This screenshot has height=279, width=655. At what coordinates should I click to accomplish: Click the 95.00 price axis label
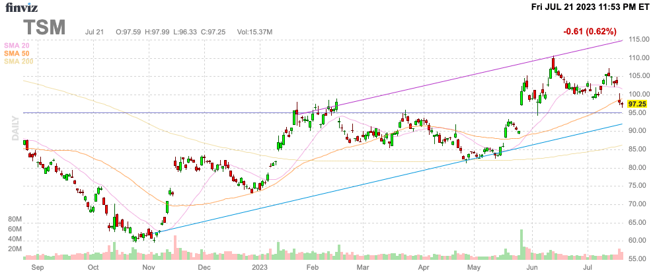636,113
